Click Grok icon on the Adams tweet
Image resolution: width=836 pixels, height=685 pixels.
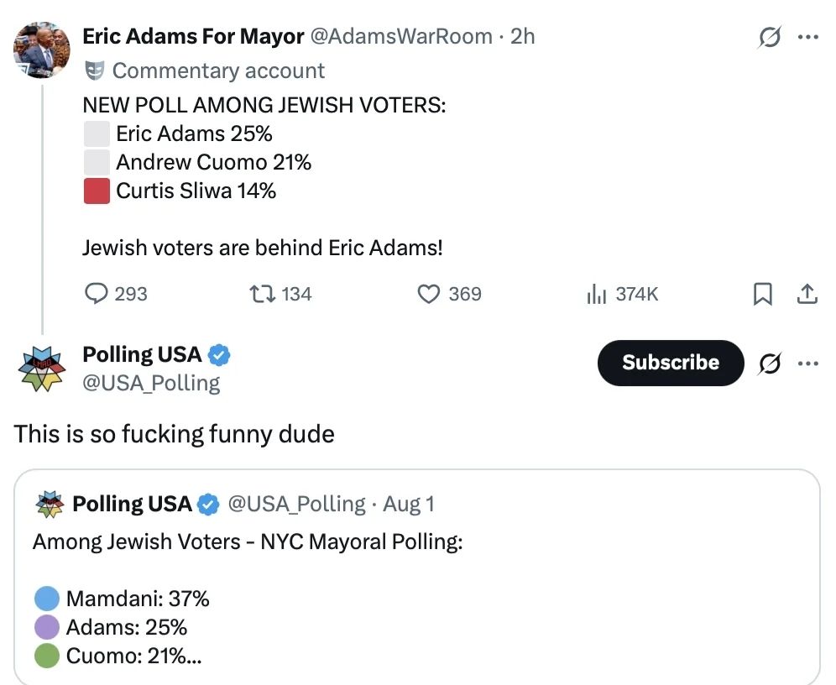pos(770,37)
